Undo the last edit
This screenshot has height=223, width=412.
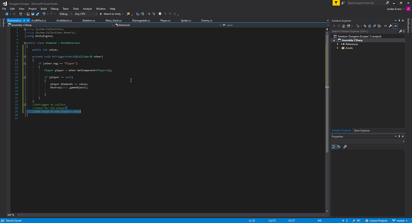click(x=44, y=14)
